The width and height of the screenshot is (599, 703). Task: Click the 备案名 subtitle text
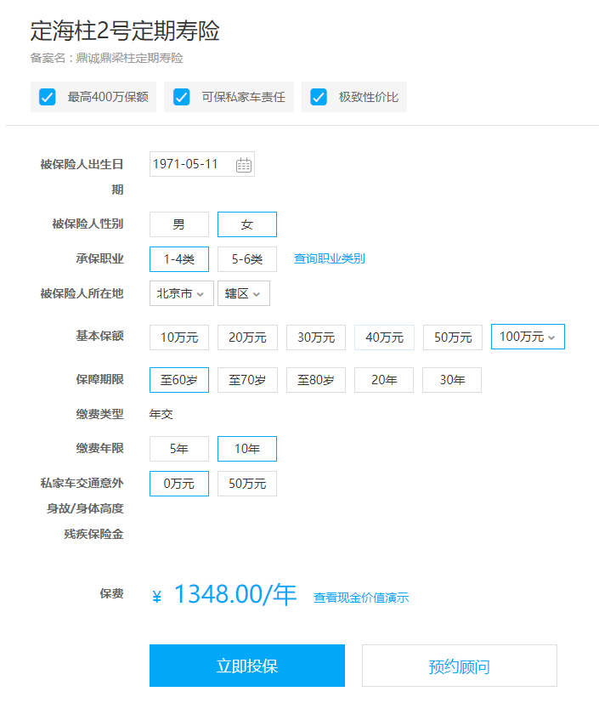click(106, 59)
